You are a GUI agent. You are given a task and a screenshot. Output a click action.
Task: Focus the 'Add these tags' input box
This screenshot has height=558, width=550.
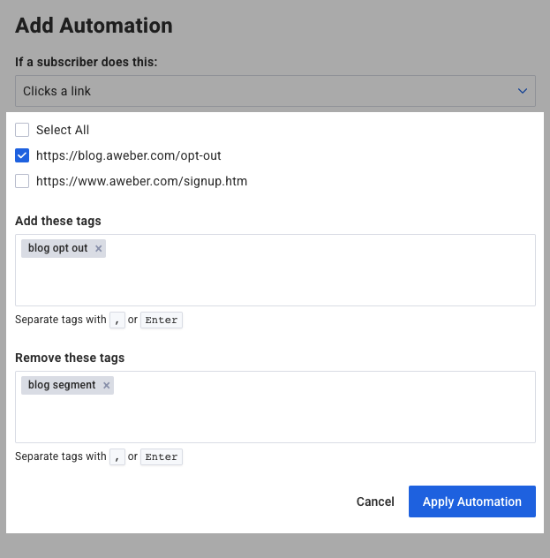tap(309, 278)
